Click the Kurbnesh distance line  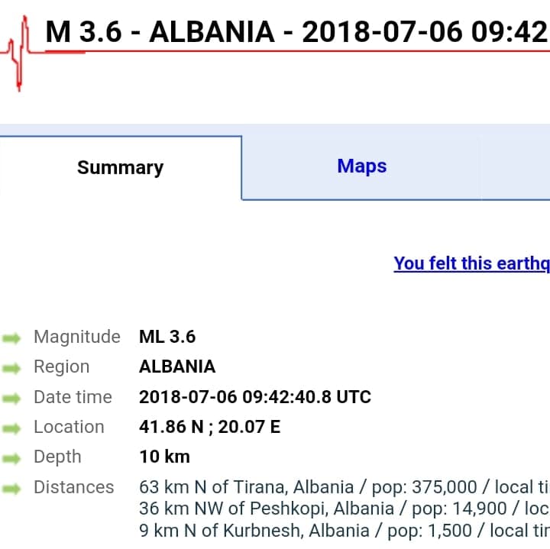pos(344,529)
